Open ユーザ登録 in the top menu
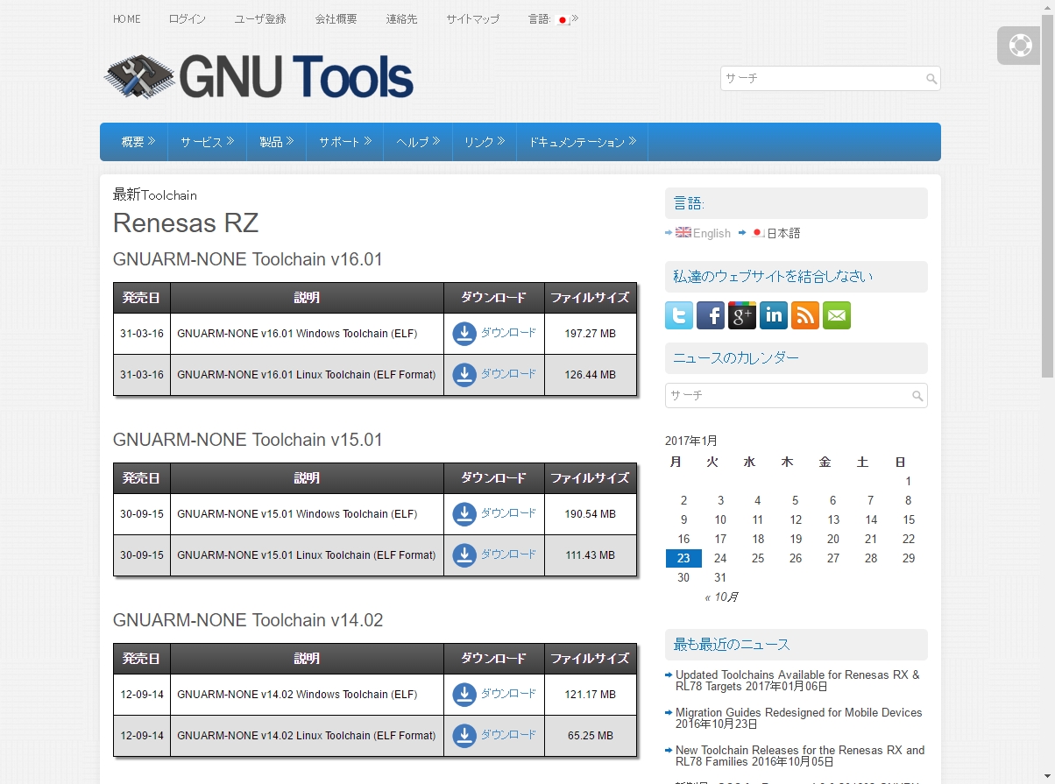Viewport: 1055px width, 784px height. tap(260, 19)
